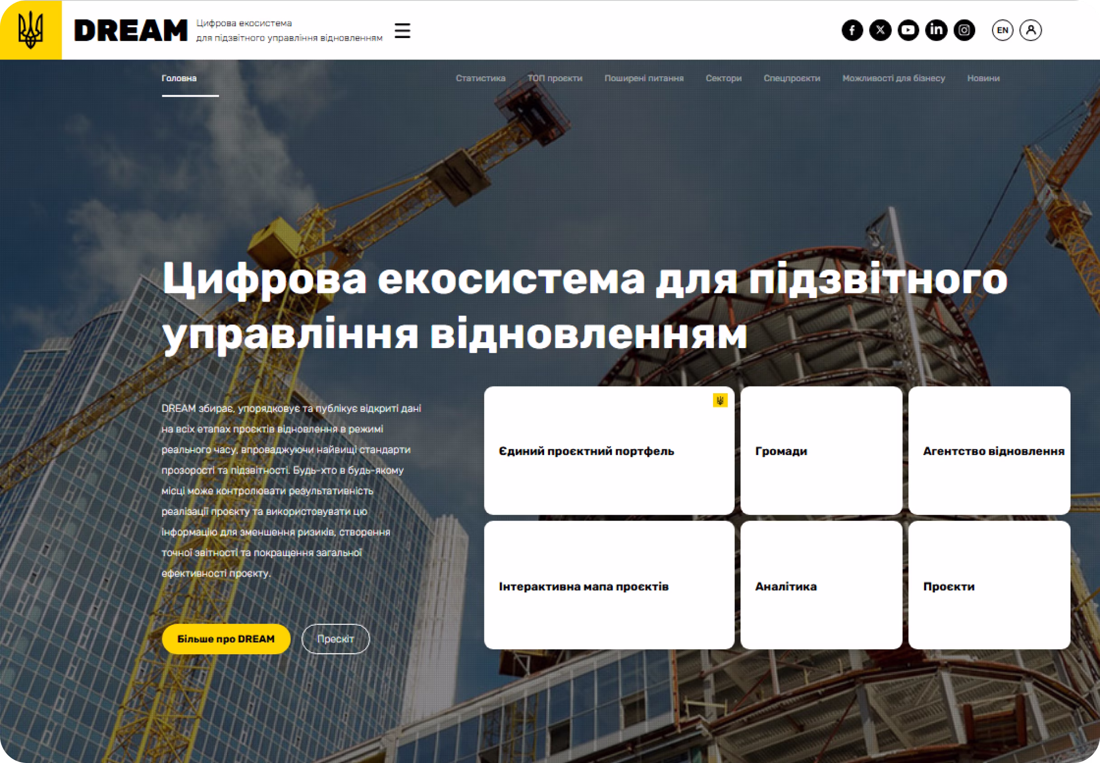1100x763 pixels.
Task: Open Поширені питання menu item
Action: coord(644,78)
